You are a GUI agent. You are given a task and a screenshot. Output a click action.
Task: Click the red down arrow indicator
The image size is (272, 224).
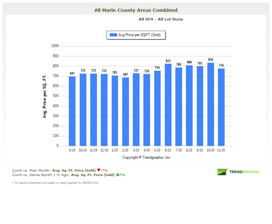(99, 170)
